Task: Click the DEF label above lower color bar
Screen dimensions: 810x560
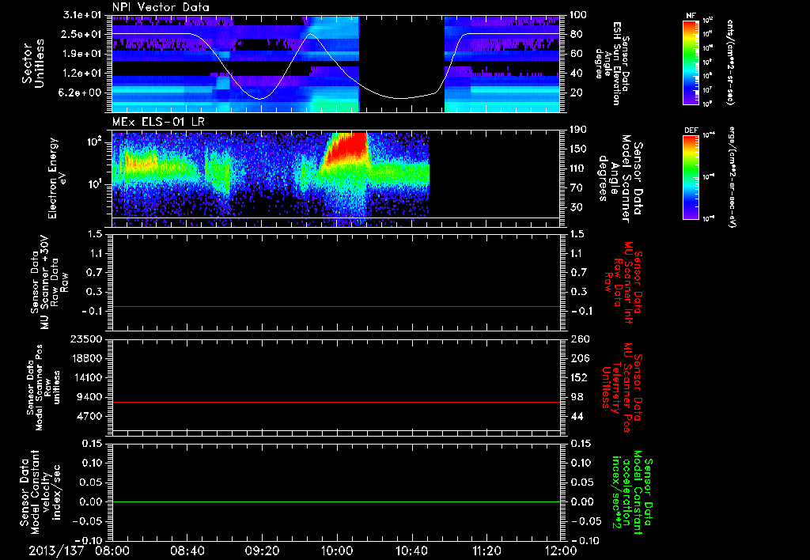Action: tap(691, 131)
